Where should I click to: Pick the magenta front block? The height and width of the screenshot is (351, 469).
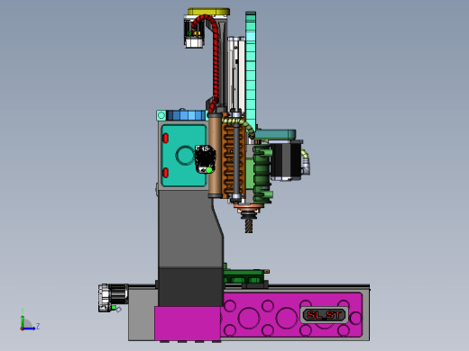pos(188,323)
